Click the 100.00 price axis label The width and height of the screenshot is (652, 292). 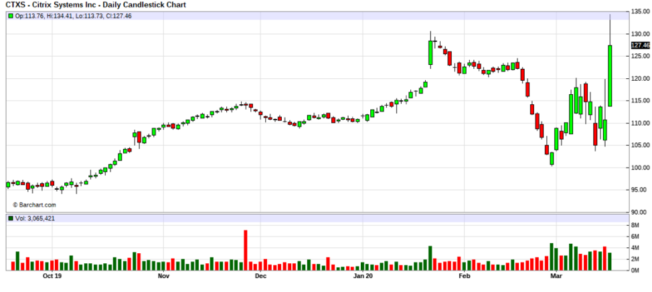click(x=640, y=168)
